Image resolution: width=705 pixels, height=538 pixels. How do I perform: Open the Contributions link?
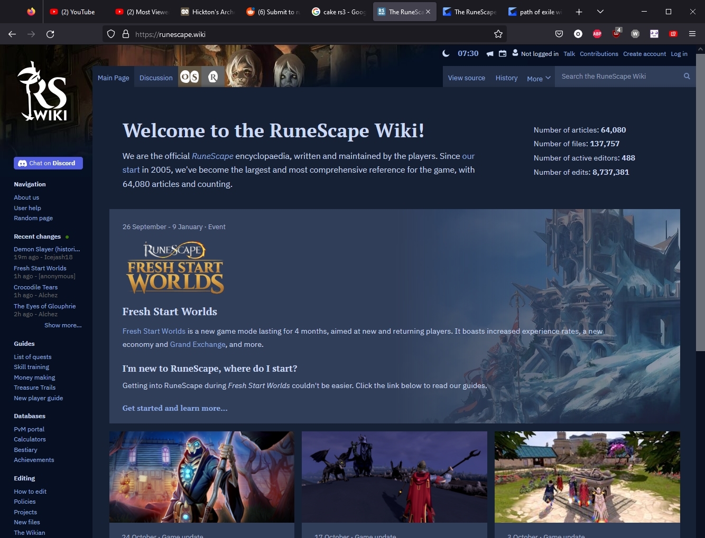point(599,54)
